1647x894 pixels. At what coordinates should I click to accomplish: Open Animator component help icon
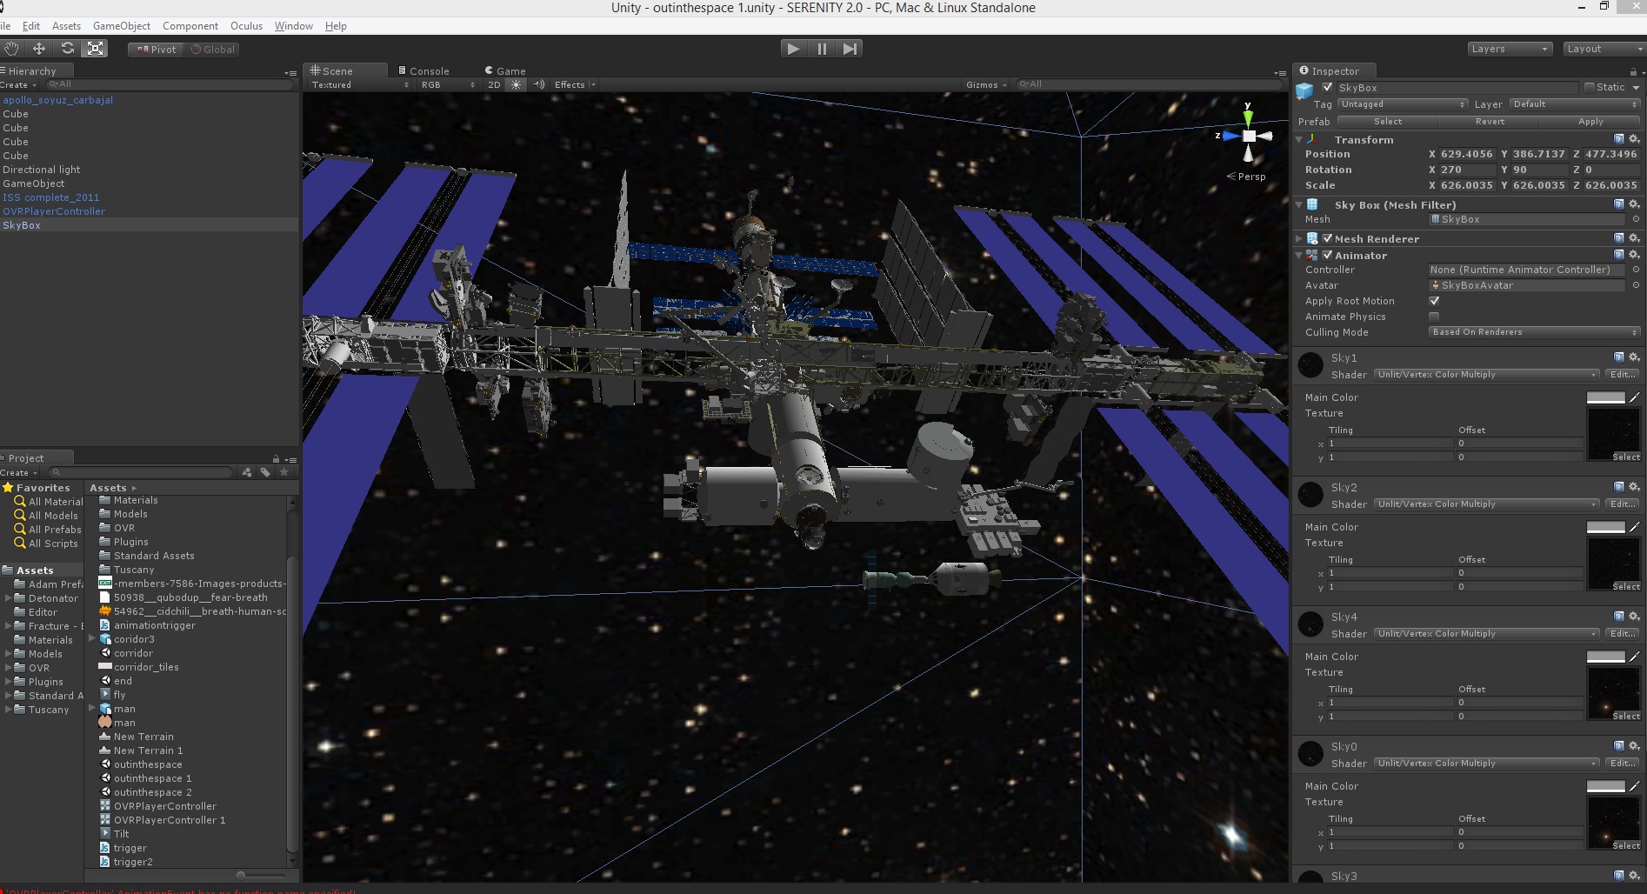click(x=1618, y=255)
